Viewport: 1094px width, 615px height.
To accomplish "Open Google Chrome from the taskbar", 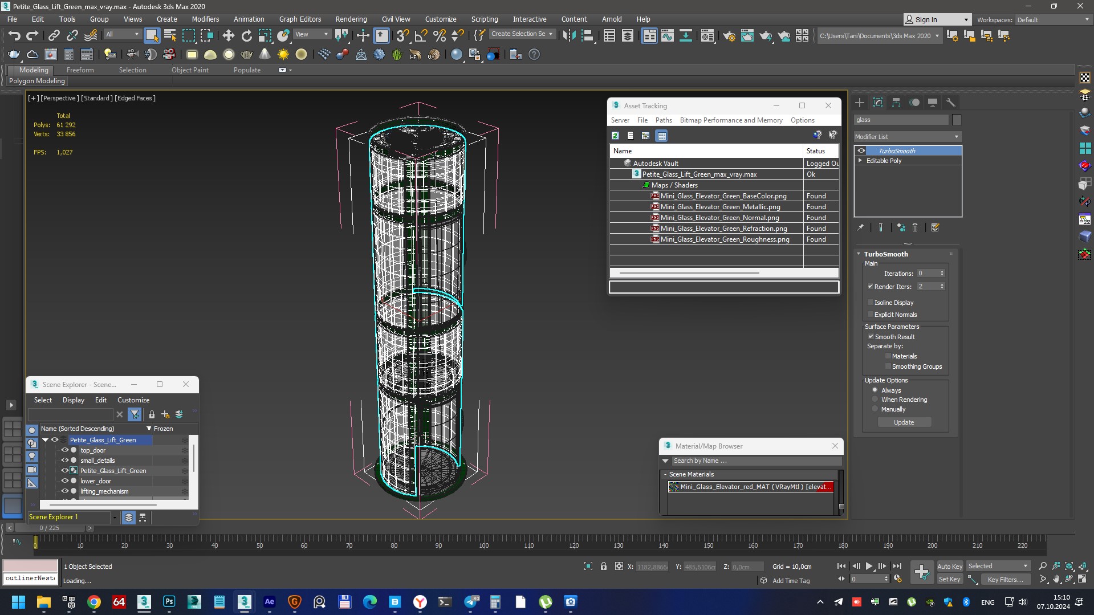I will click(x=94, y=602).
